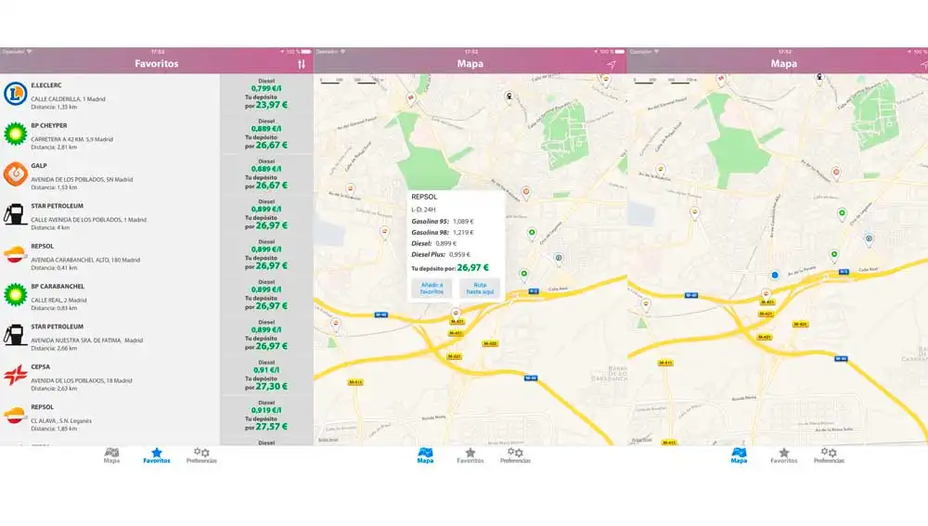Open the CEPSA station name

(x=40, y=366)
